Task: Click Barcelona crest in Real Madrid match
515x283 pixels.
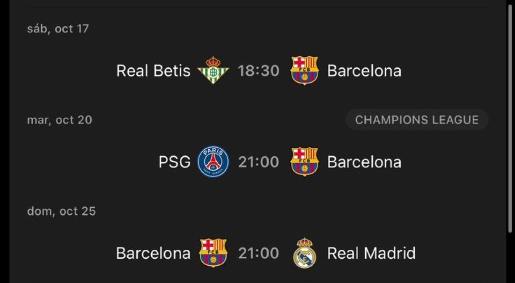Action: 213,253
